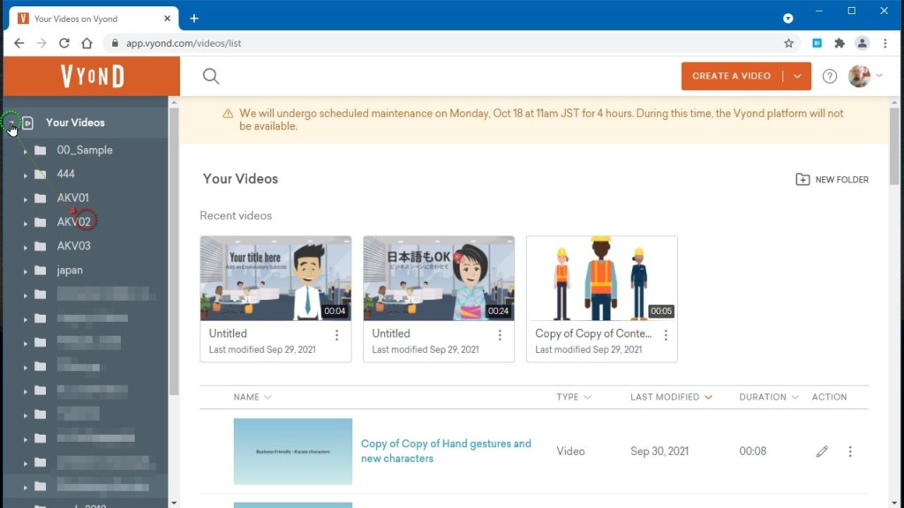Open options for Copy of Copy of Conte... video
Screen dimensions: 904x508
click(x=666, y=334)
